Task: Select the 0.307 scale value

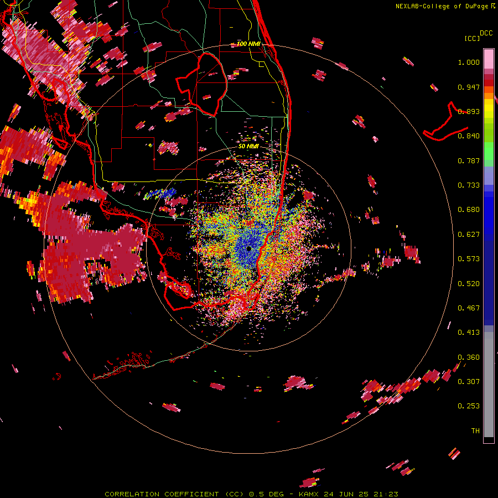Action: [x=469, y=382]
